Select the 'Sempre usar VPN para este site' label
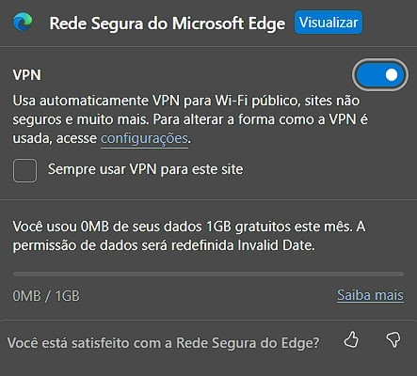Image resolution: width=417 pixels, height=376 pixels. click(x=145, y=169)
